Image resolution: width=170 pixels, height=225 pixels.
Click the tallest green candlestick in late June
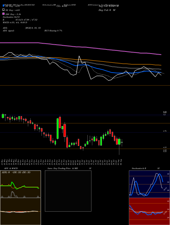tap(57, 129)
